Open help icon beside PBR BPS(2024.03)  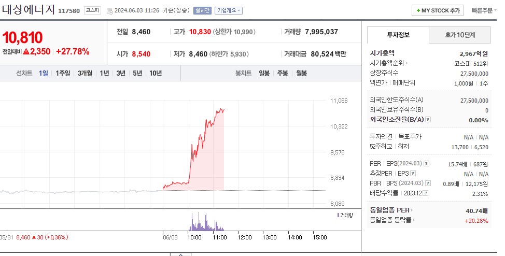coord(428,183)
